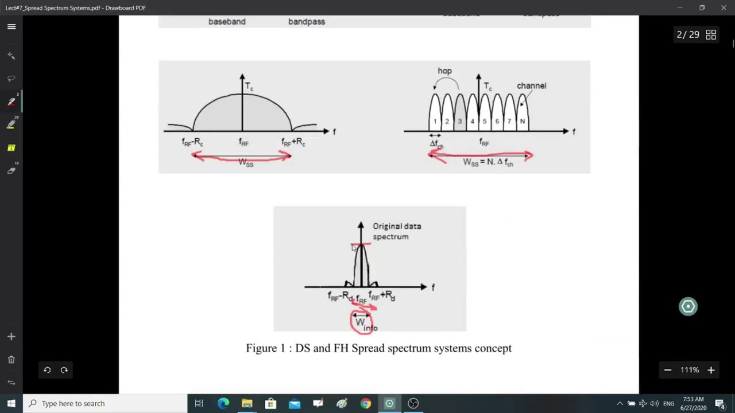
Task: Open File Explorer from taskbar
Action: [x=247, y=403]
